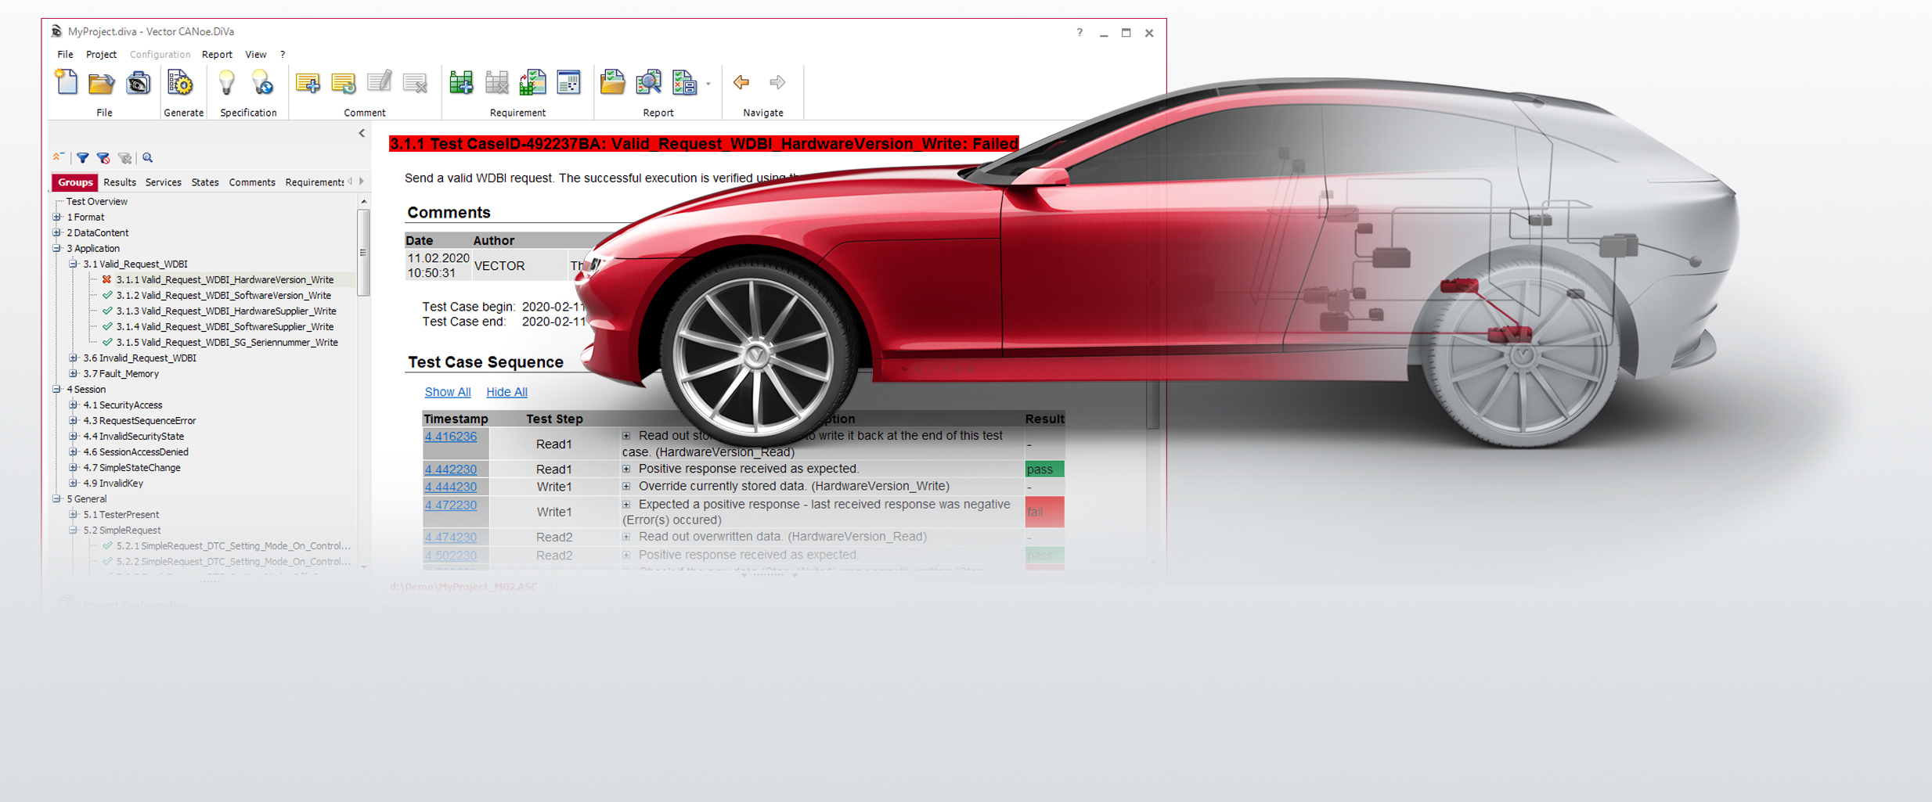Open the View menu
This screenshot has height=802, width=1932.
[256, 55]
